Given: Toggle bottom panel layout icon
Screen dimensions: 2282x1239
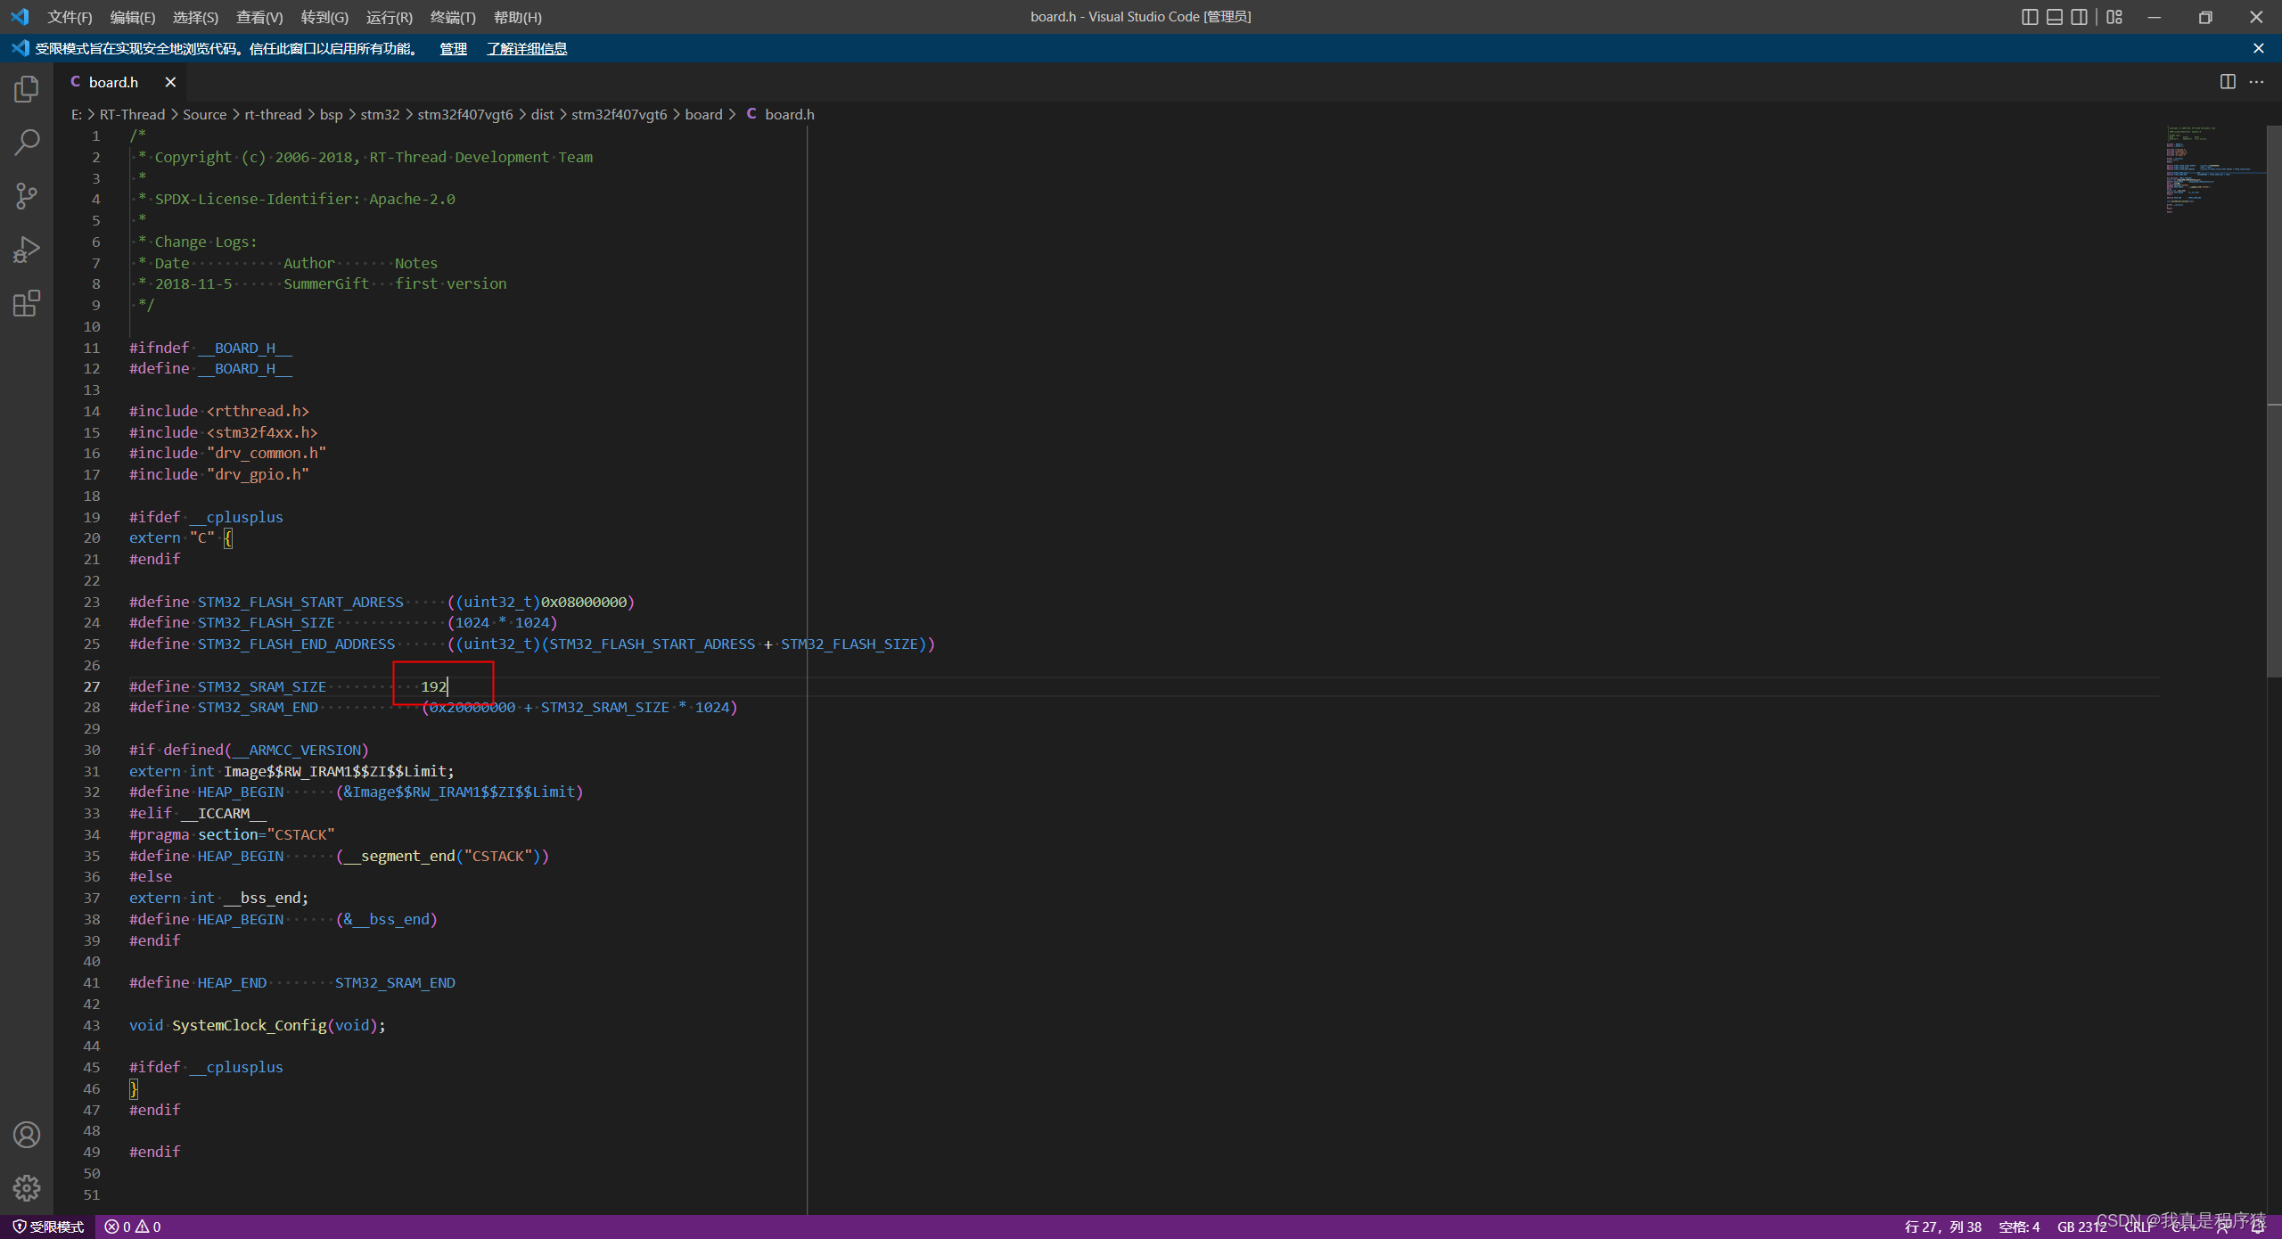Looking at the screenshot, I should (2055, 17).
